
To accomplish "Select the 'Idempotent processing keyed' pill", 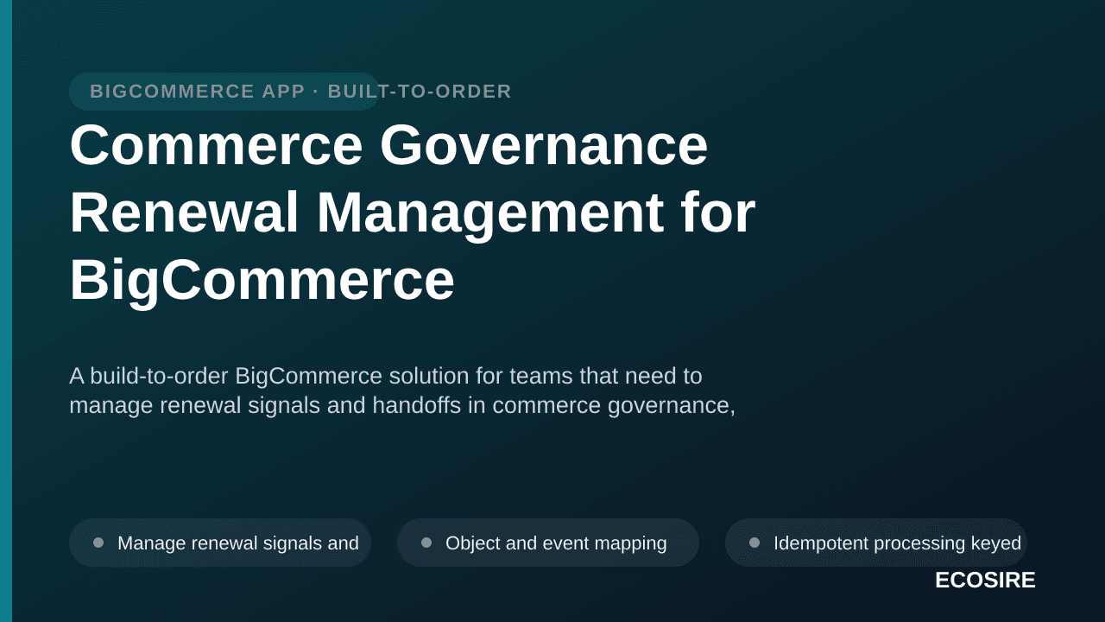I will point(876,543).
